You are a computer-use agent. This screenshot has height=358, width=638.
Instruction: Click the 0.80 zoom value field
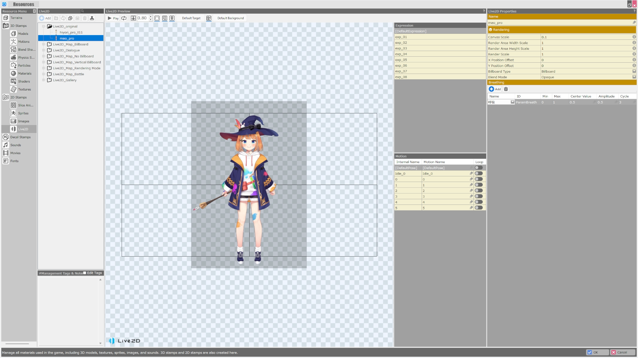coord(143,18)
